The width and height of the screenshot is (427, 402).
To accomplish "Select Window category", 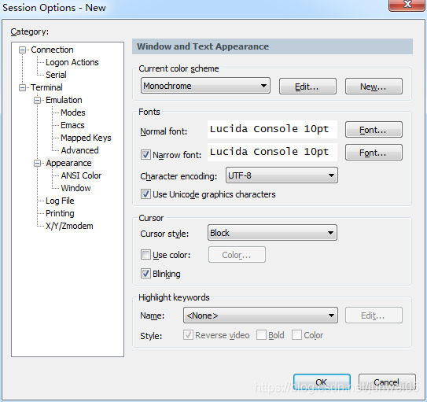I will click(x=75, y=188).
